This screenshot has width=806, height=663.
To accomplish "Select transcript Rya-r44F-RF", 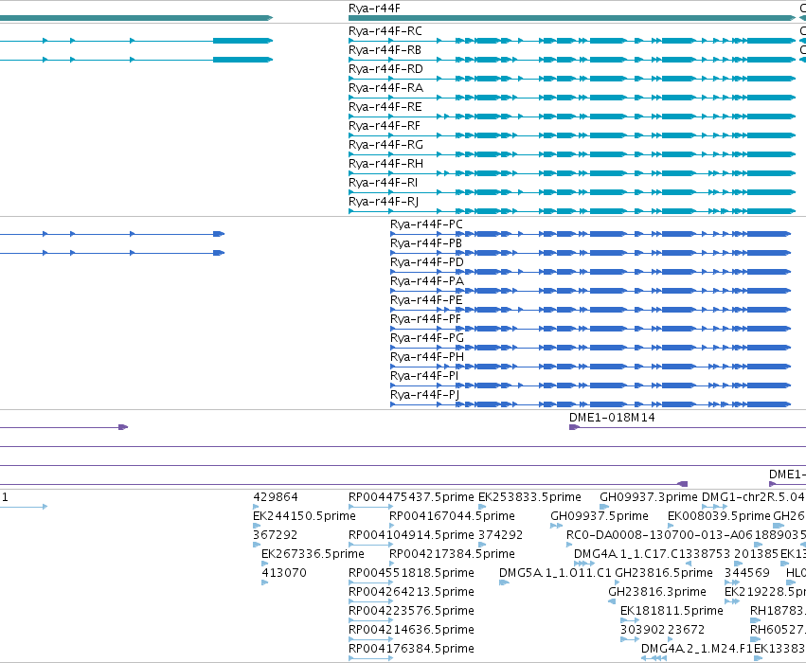I will [x=384, y=126].
